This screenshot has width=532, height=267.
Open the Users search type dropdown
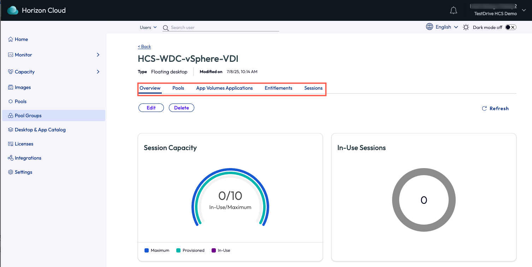148,27
